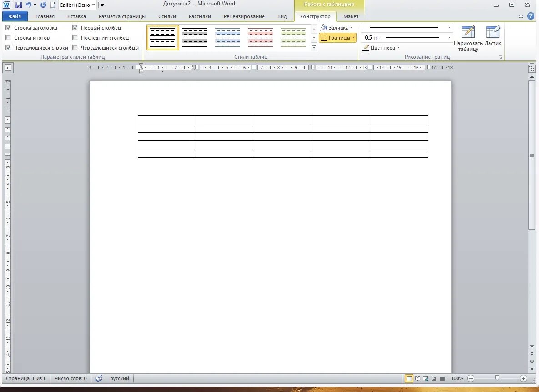Go to previous page browse arrow
The image size is (539, 392).
click(532, 353)
